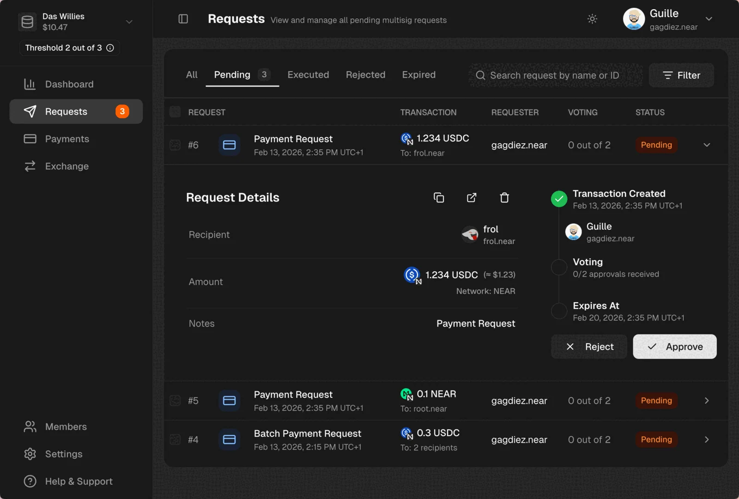Viewport: 739px width, 499px height.
Task: Select the Executed tab
Action: (x=308, y=75)
